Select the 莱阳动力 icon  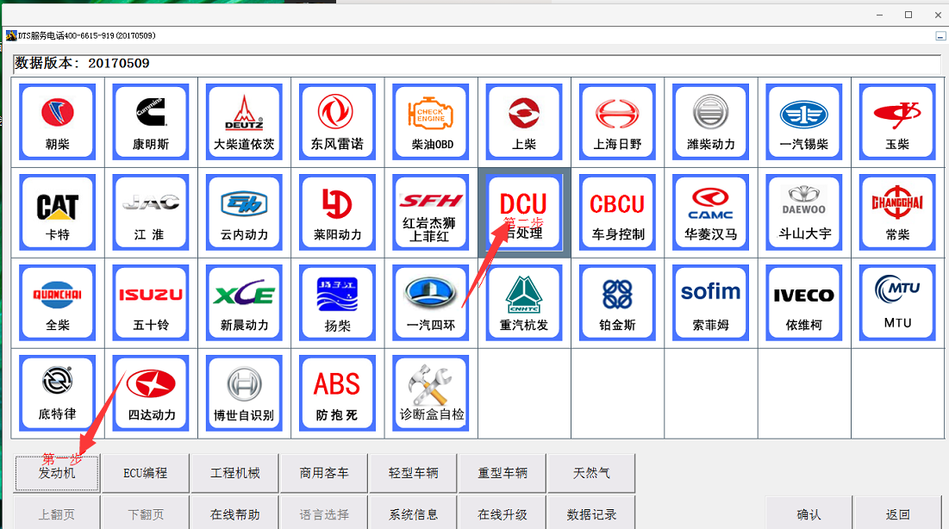[337, 213]
